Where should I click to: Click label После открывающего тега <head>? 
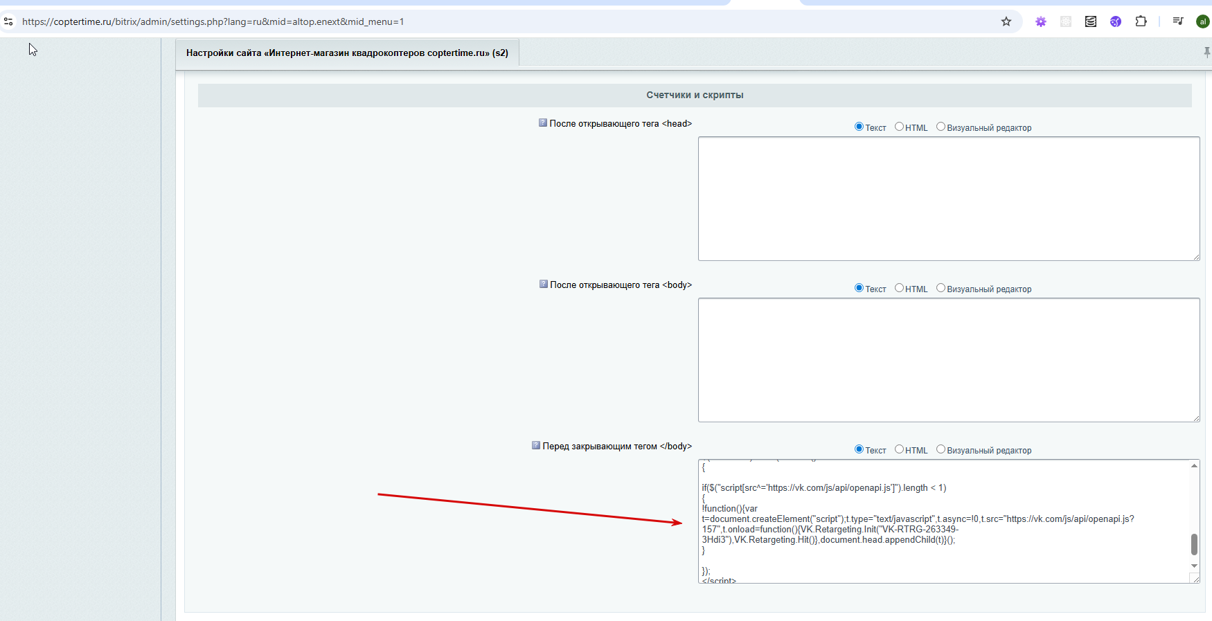coord(621,123)
